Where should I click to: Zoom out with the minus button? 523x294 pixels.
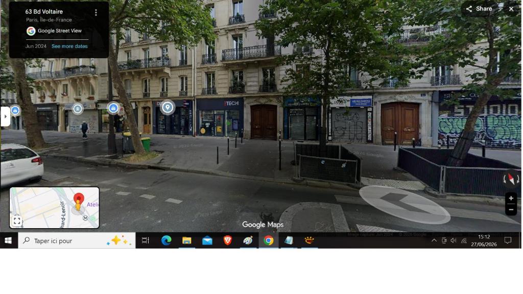click(x=511, y=210)
